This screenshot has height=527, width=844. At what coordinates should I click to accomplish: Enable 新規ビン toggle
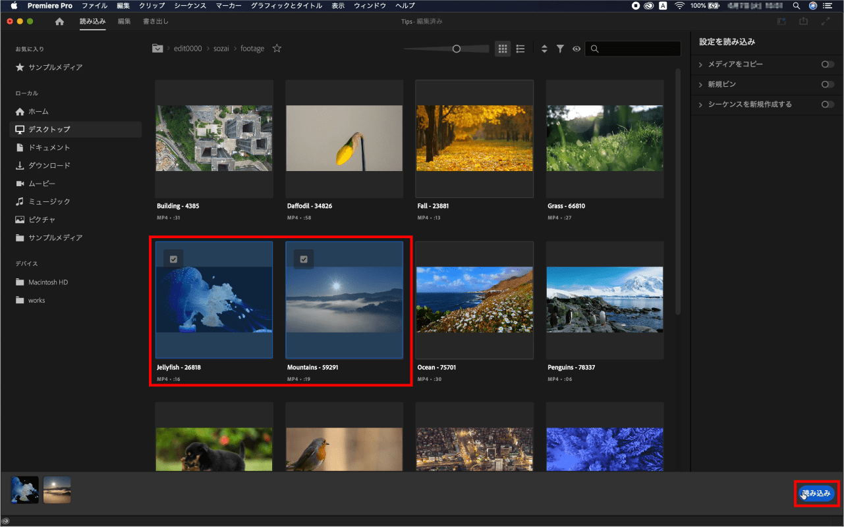coord(828,84)
